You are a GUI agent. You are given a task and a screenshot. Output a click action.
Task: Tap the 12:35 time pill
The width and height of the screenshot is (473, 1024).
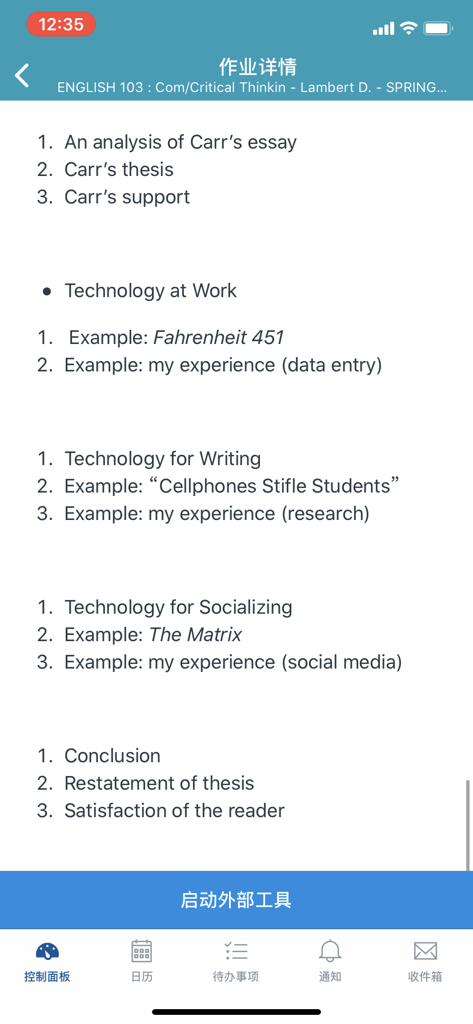[x=61, y=25]
